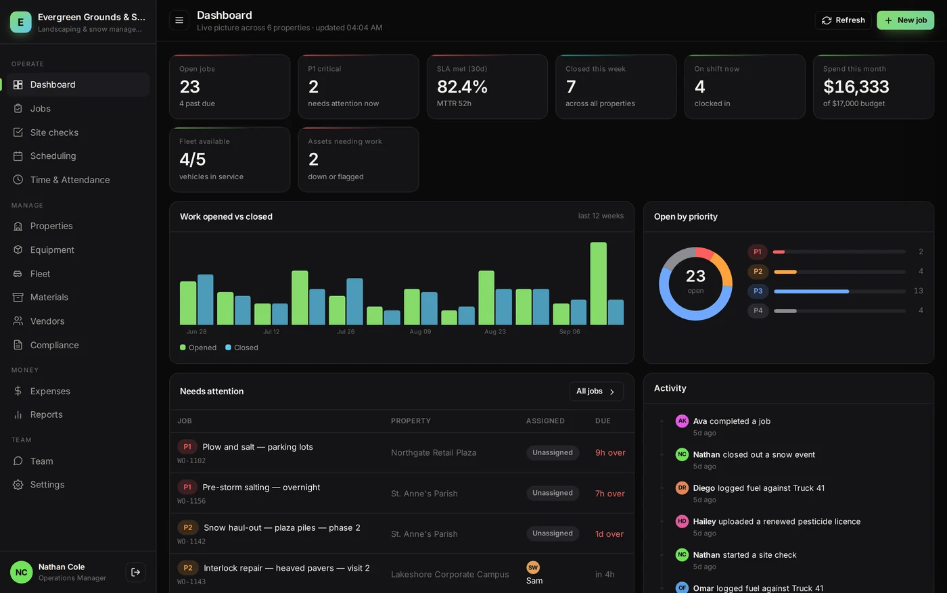The width and height of the screenshot is (947, 593).
Task: Click the SLA met 82.4% card
Action: [487, 87]
